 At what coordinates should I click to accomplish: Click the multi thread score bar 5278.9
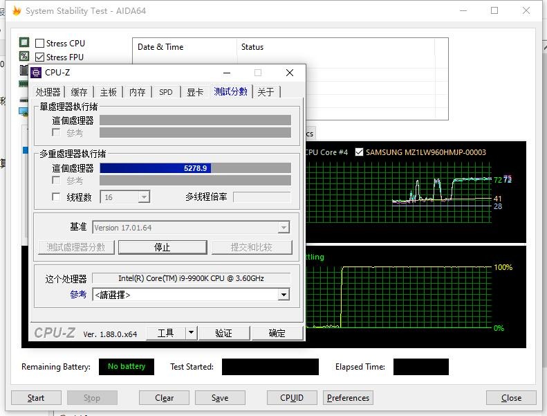(195, 168)
